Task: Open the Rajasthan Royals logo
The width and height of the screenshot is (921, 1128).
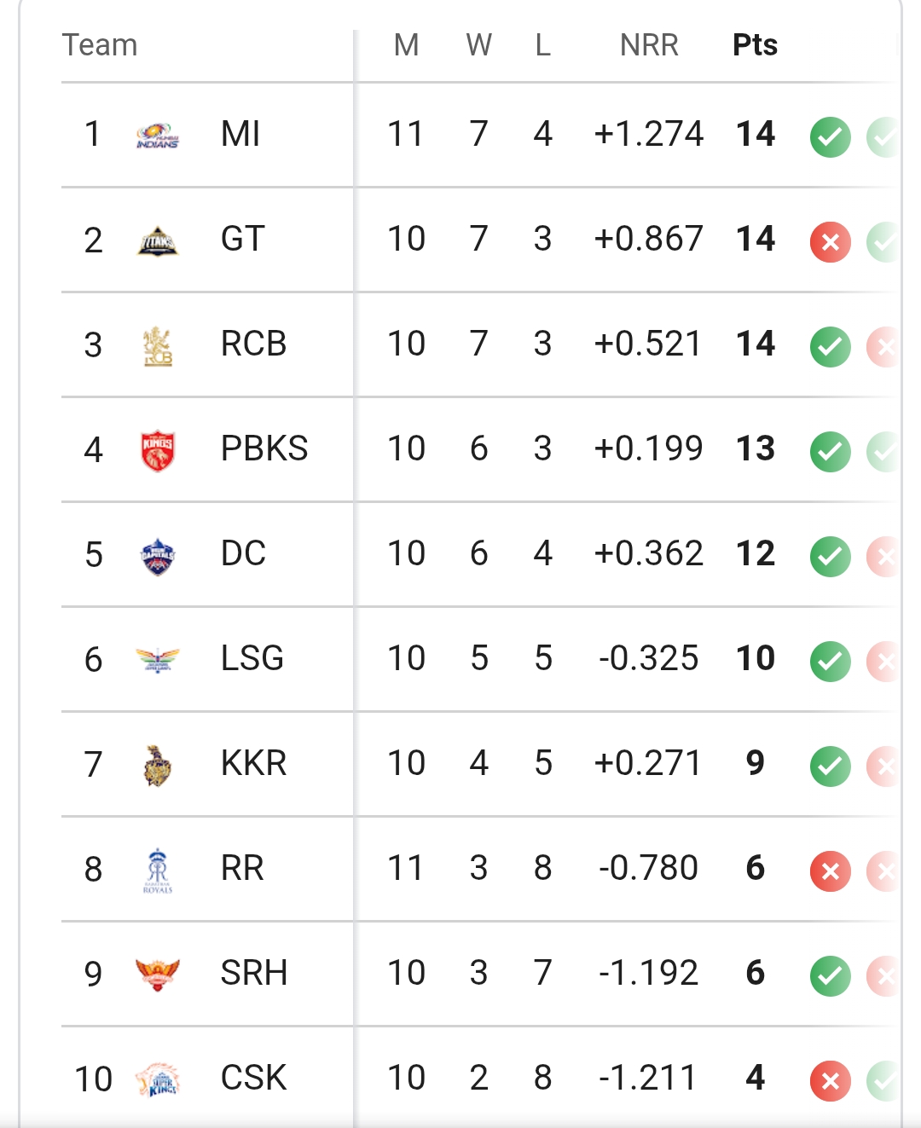Action: (x=158, y=871)
